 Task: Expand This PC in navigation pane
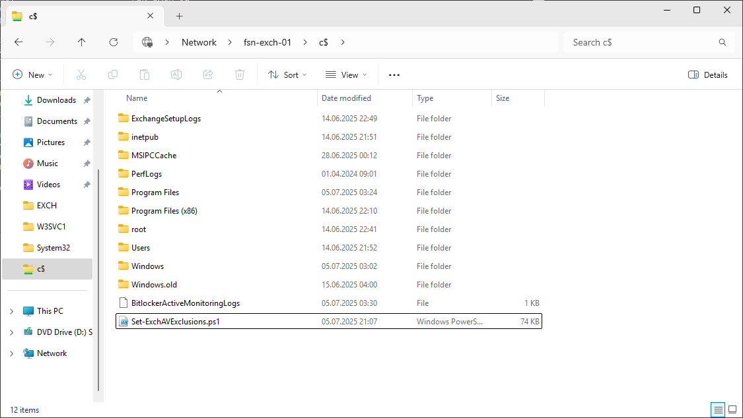tap(12, 311)
